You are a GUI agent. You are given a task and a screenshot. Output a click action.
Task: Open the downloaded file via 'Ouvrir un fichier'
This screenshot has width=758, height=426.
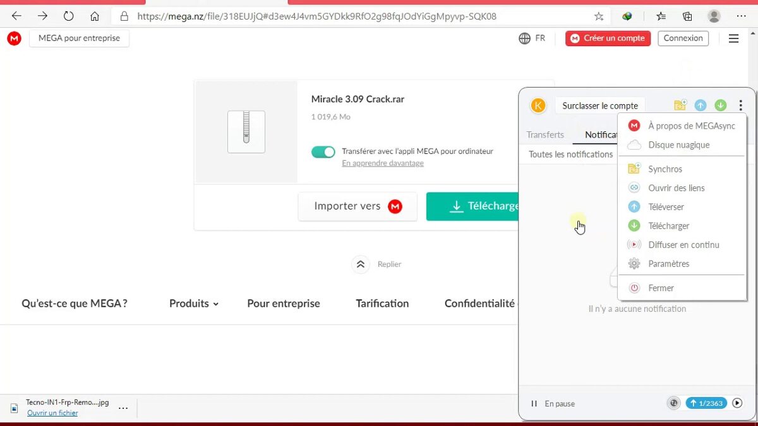coord(52,413)
